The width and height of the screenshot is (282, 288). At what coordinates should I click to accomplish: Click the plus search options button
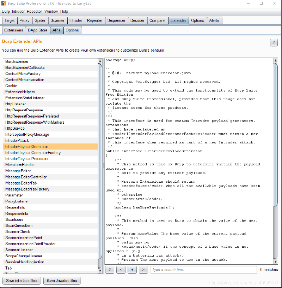click(132, 270)
